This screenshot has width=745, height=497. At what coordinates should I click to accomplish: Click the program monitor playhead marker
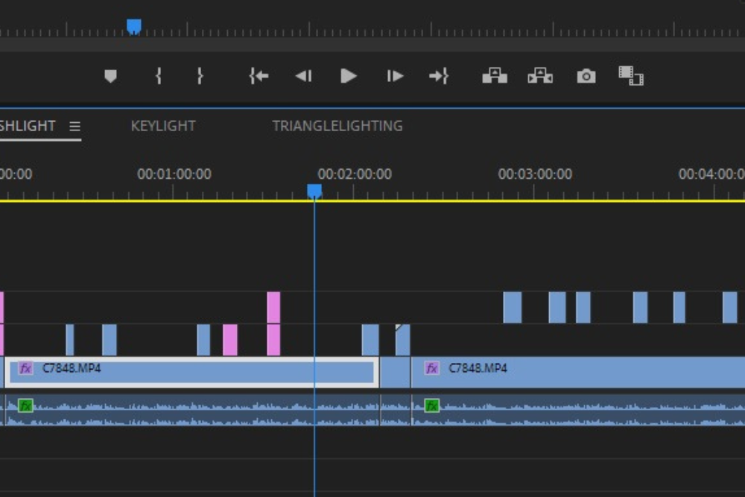[x=134, y=27]
